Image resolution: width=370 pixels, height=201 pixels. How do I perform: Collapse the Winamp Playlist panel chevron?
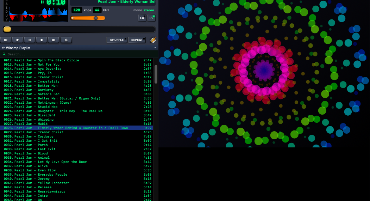[x=155, y=48]
